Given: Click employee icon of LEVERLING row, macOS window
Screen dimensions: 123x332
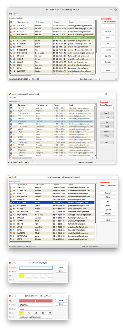Looking at the screenshot, I should [11, 236].
